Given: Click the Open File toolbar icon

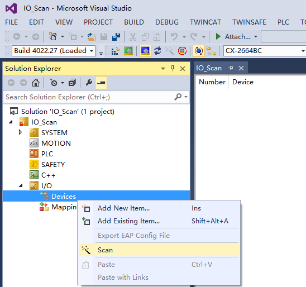Looking at the screenshot, I should click(x=92, y=36).
